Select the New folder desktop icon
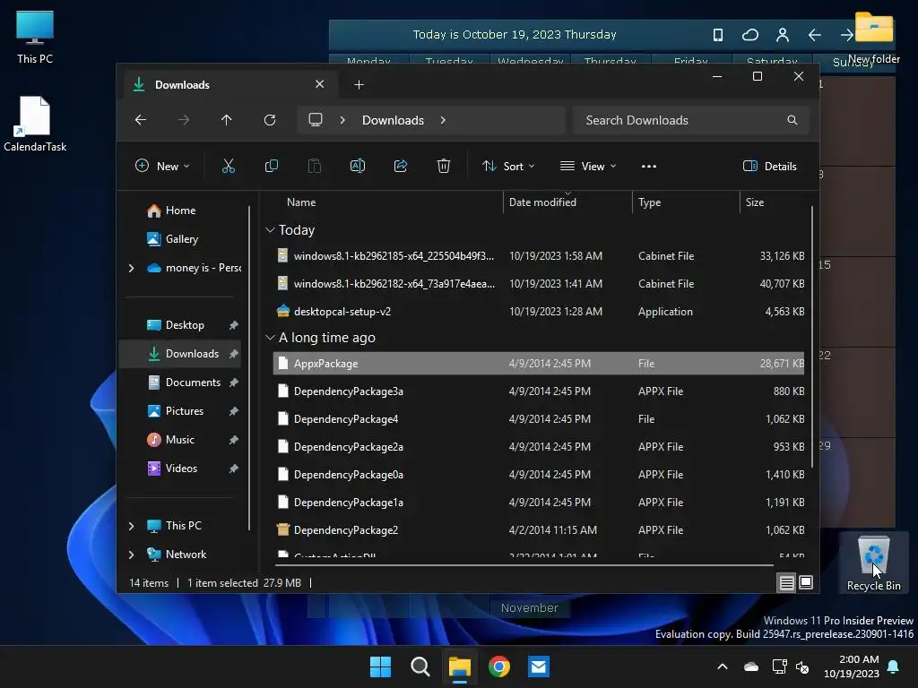Viewport: 918px width, 688px height. coord(873,38)
